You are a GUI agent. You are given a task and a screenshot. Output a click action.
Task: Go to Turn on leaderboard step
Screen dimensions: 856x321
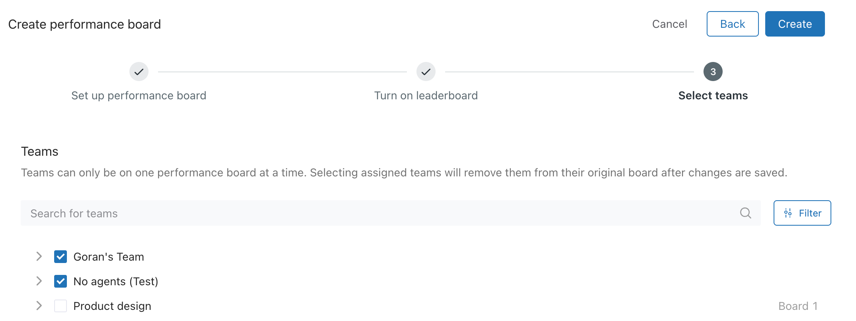point(426,96)
